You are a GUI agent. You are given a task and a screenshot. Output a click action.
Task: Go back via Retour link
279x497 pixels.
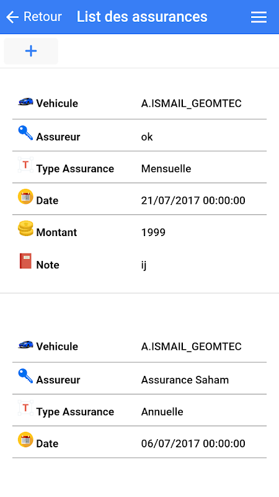pos(42,17)
